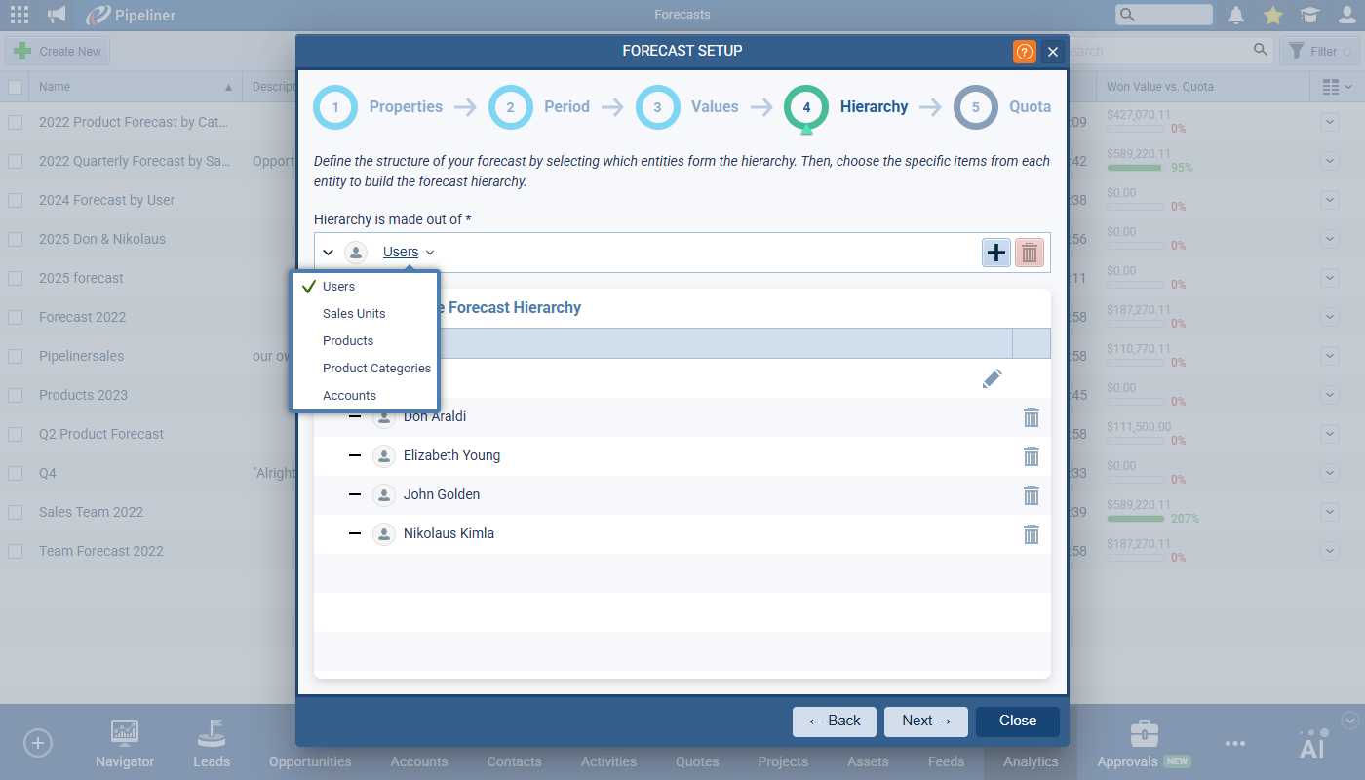Viewport: 1365px width, 780px height.
Task: Remove Elizabeth Young with trash icon
Action: click(1031, 456)
